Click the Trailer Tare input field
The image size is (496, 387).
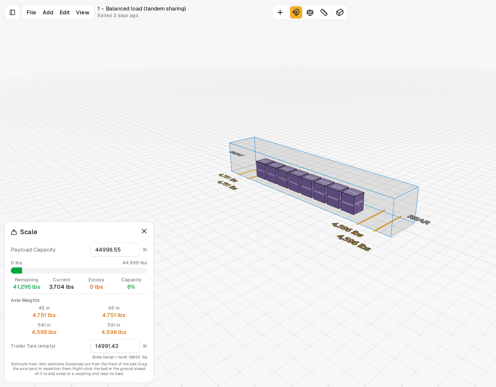point(115,346)
